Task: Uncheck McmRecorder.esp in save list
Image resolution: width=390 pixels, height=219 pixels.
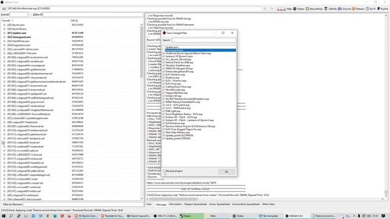Action: (164, 89)
